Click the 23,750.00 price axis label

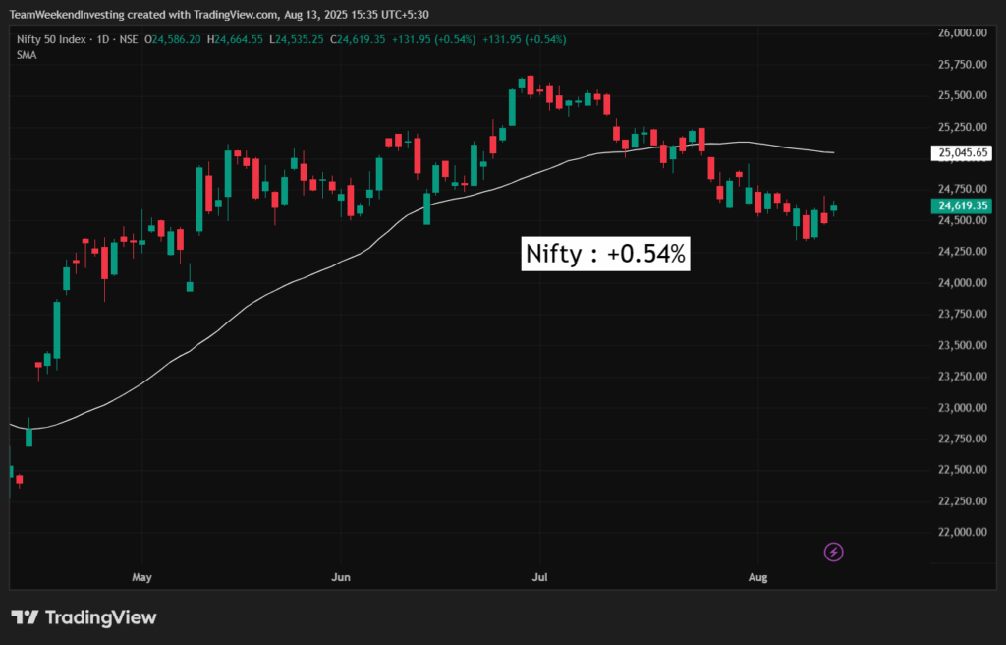tap(963, 314)
